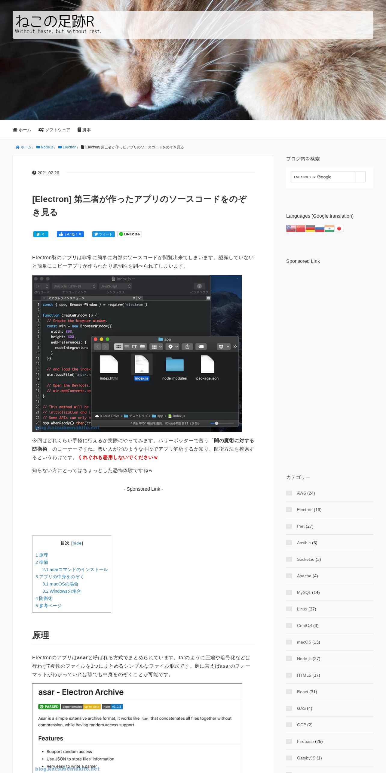Jump to 2.1 asarコマンドのインストール

pyautogui.click(x=75, y=570)
